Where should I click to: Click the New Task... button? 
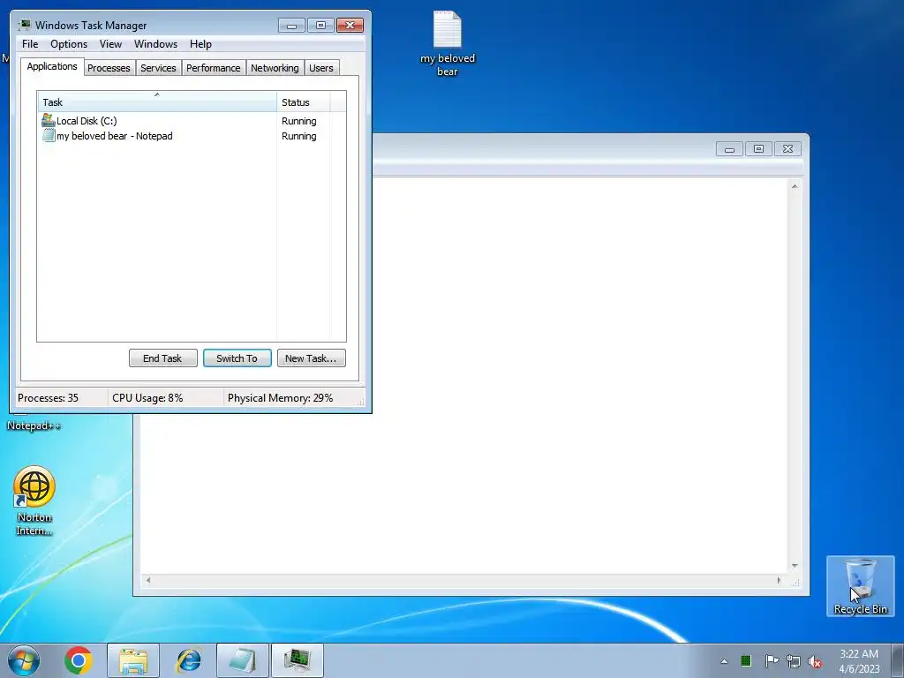click(x=311, y=358)
